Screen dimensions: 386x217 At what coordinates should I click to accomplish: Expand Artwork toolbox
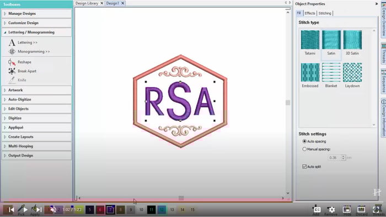37,90
